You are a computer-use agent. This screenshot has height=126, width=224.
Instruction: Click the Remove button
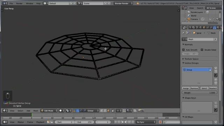click(194, 88)
